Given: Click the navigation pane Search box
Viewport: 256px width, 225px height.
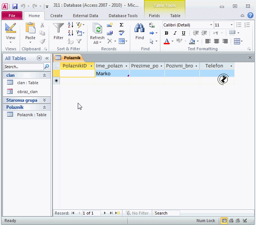Looking at the screenshot, I should tap(24, 67).
